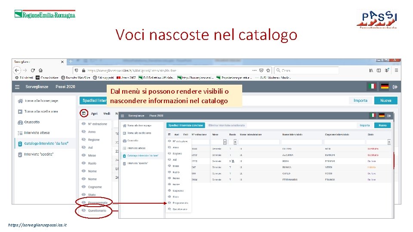413x232 pixels.
Task: Open the Stato filter dropdown in the inset table
Action: [x=389, y=142]
